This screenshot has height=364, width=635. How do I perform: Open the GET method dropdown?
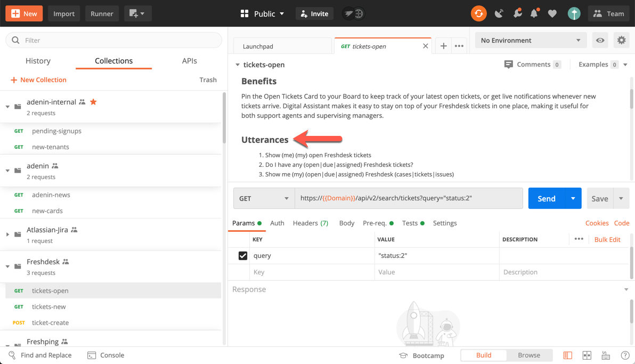coord(264,198)
